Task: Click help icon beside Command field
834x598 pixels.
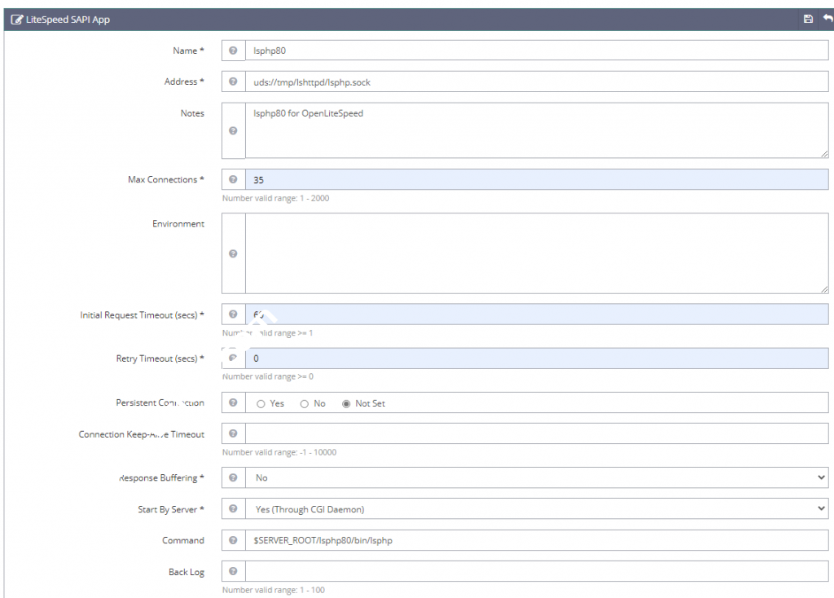Action: tap(233, 540)
